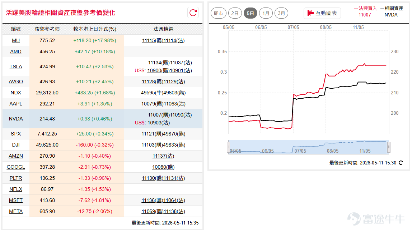The image size is (412, 232).
Task: Open SPX bear contract 49870(熊)
Action: [174, 134]
